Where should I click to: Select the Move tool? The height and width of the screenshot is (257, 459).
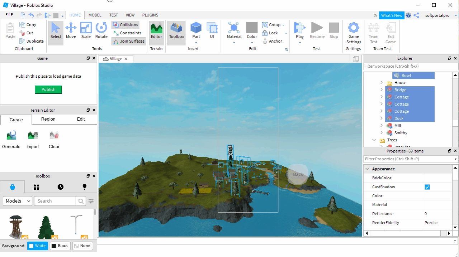pos(71,31)
